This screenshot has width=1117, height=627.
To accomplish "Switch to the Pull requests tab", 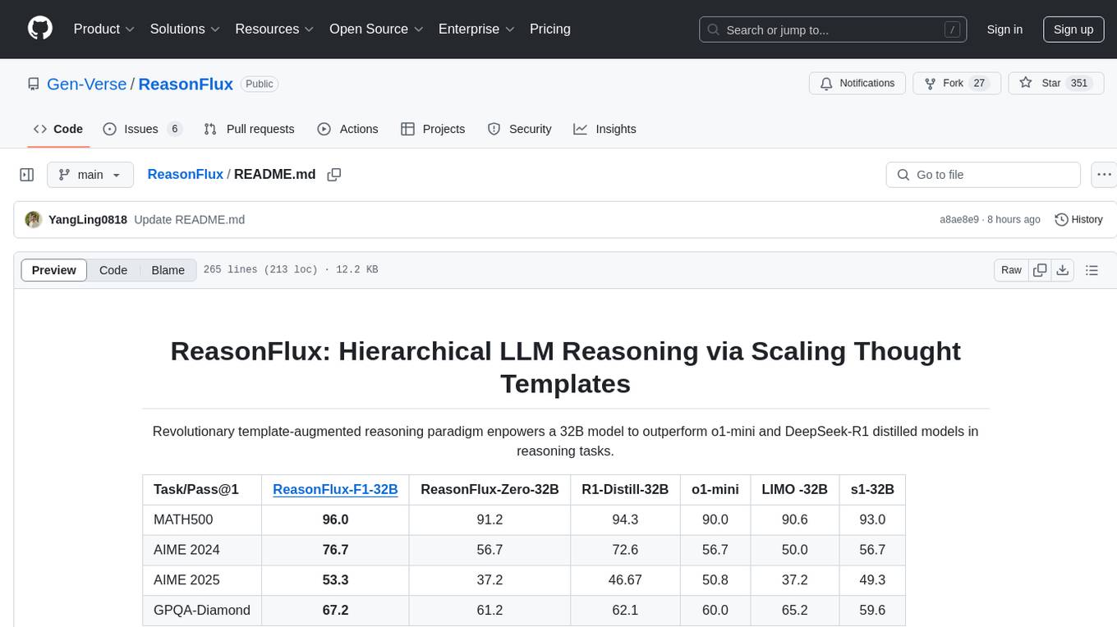I will point(249,129).
